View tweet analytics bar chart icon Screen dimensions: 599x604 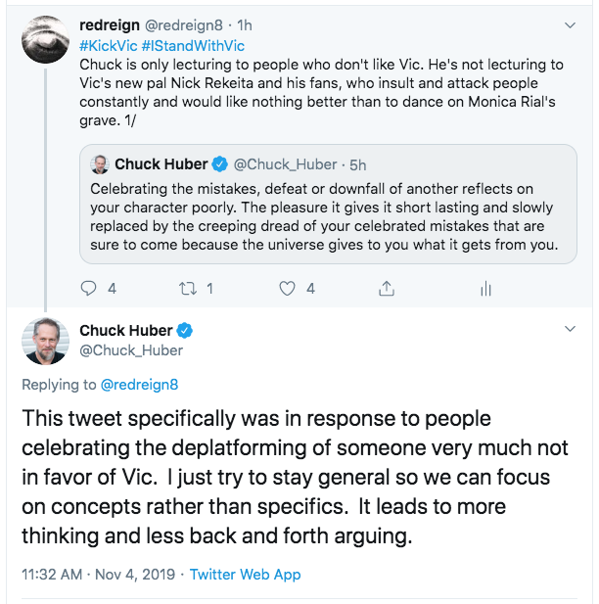click(x=485, y=289)
